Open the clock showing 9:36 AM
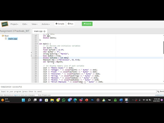 click(x=157, y=100)
